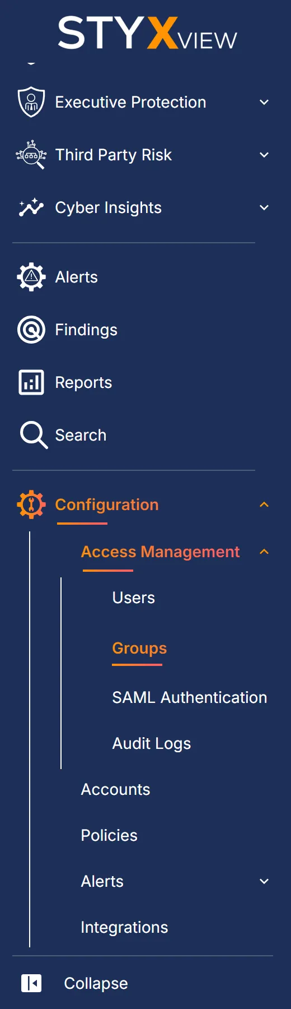Select the Access Management label
Image resolution: width=291 pixels, height=1009 pixels.
tap(160, 552)
